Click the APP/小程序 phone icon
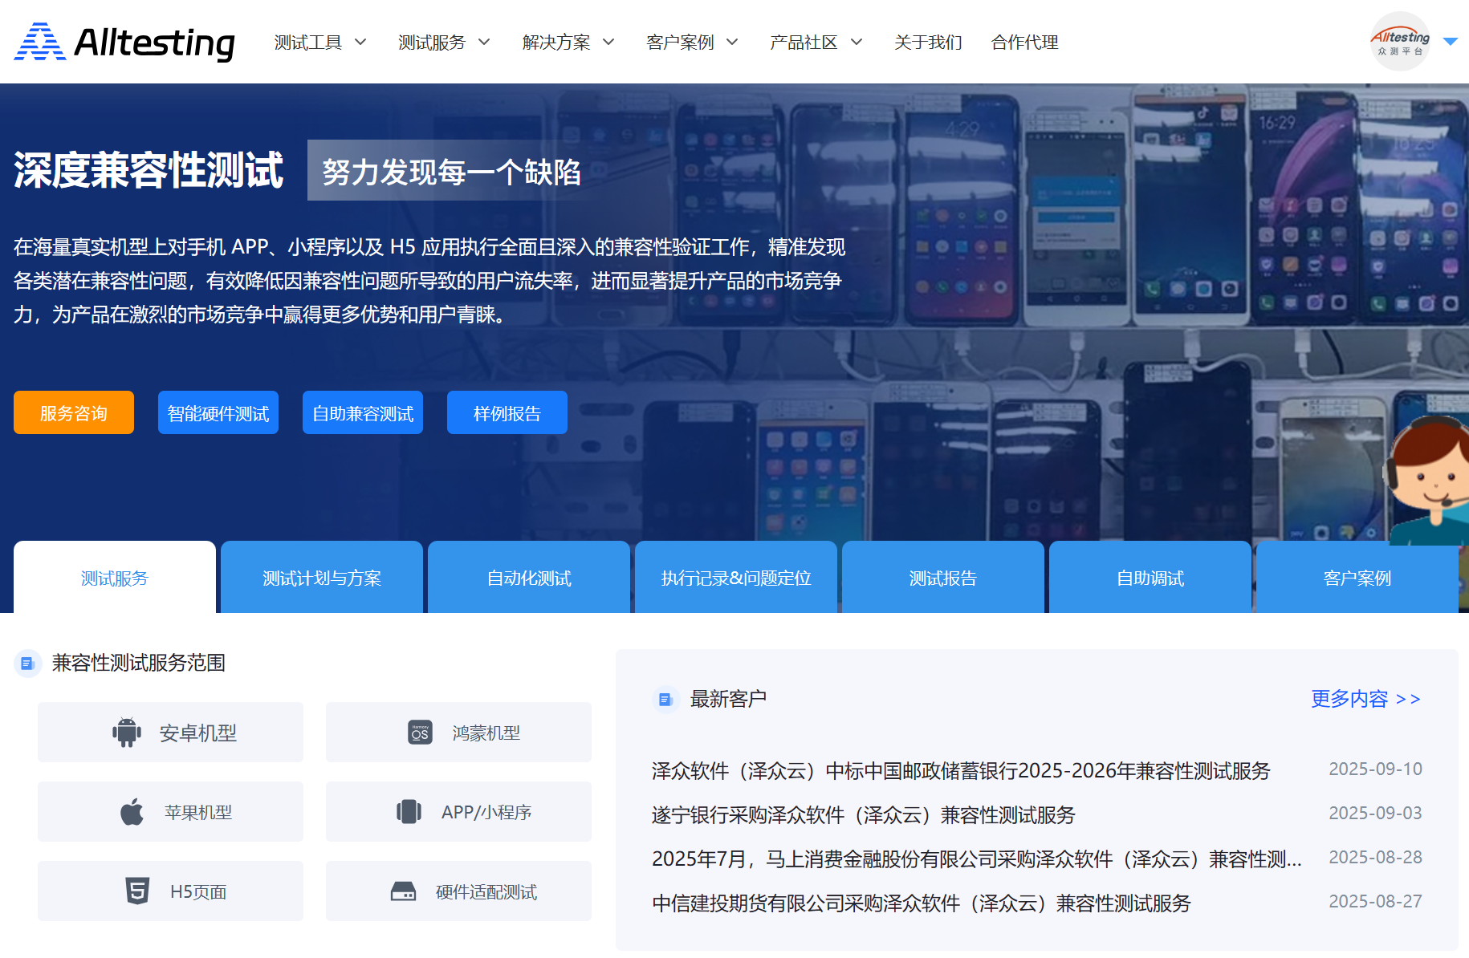Viewport: 1469px width, 958px height. [409, 812]
